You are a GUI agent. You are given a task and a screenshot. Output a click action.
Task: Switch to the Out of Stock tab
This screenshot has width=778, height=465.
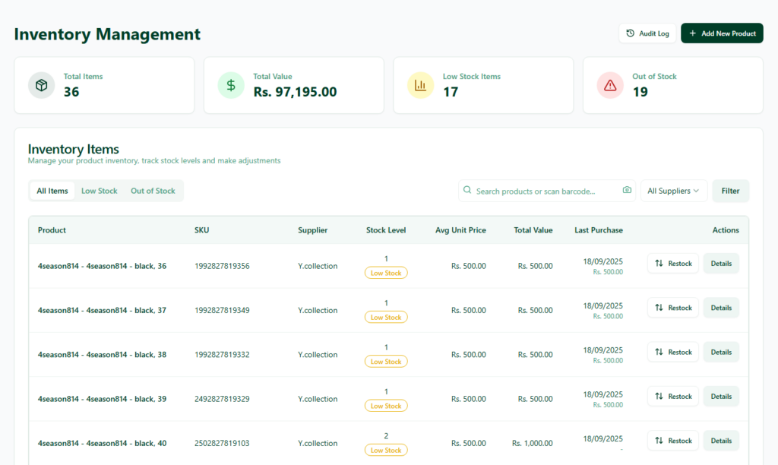tap(153, 191)
